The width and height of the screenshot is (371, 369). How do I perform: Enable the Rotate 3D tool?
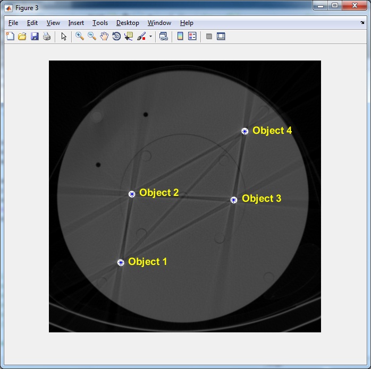116,37
